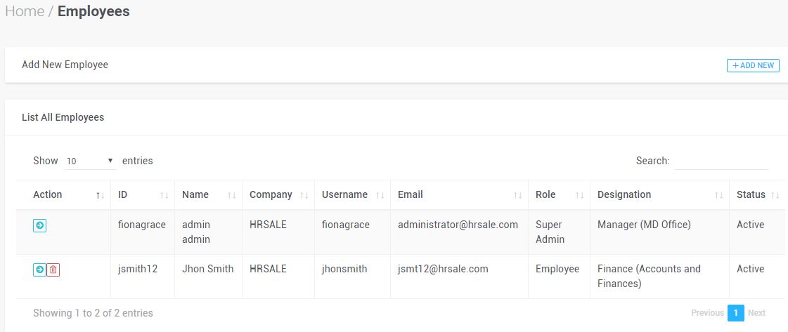Select Active status in admin admin row
The height and width of the screenshot is (332, 788).
[750, 225]
